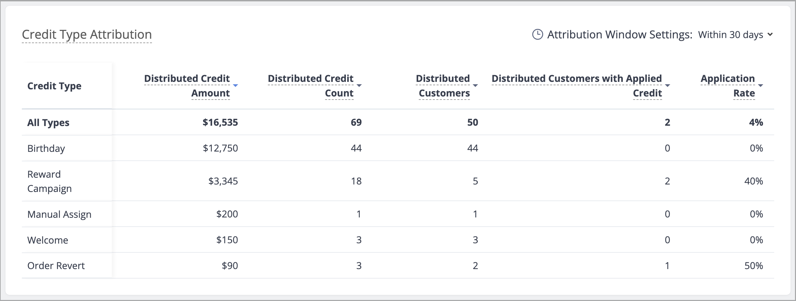Select the Welcome credit type row
This screenshot has width=796, height=301.
pos(398,240)
